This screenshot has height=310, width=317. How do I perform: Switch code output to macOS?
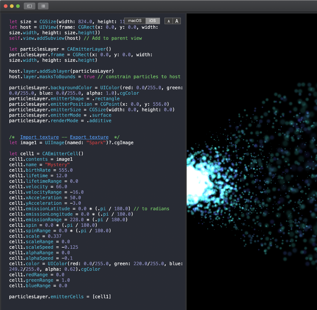point(135,21)
